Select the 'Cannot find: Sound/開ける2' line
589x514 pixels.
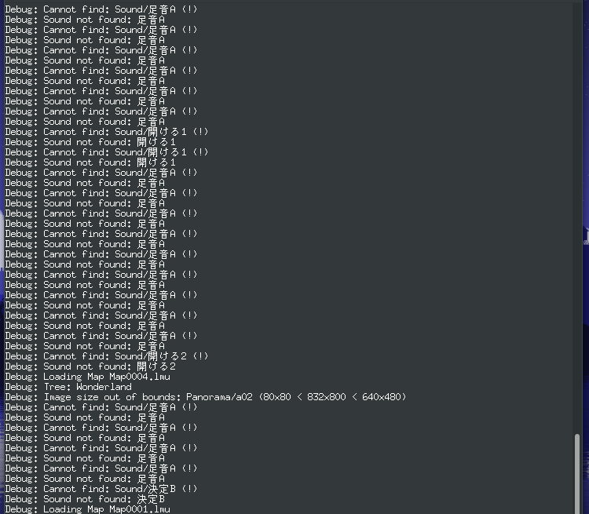(x=106, y=356)
